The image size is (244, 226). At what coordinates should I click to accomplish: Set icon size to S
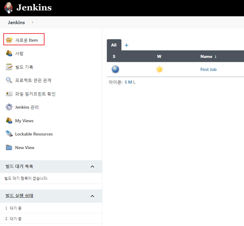click(126, 82)
